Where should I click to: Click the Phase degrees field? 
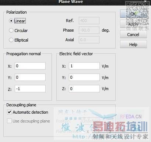pos(89,30)
